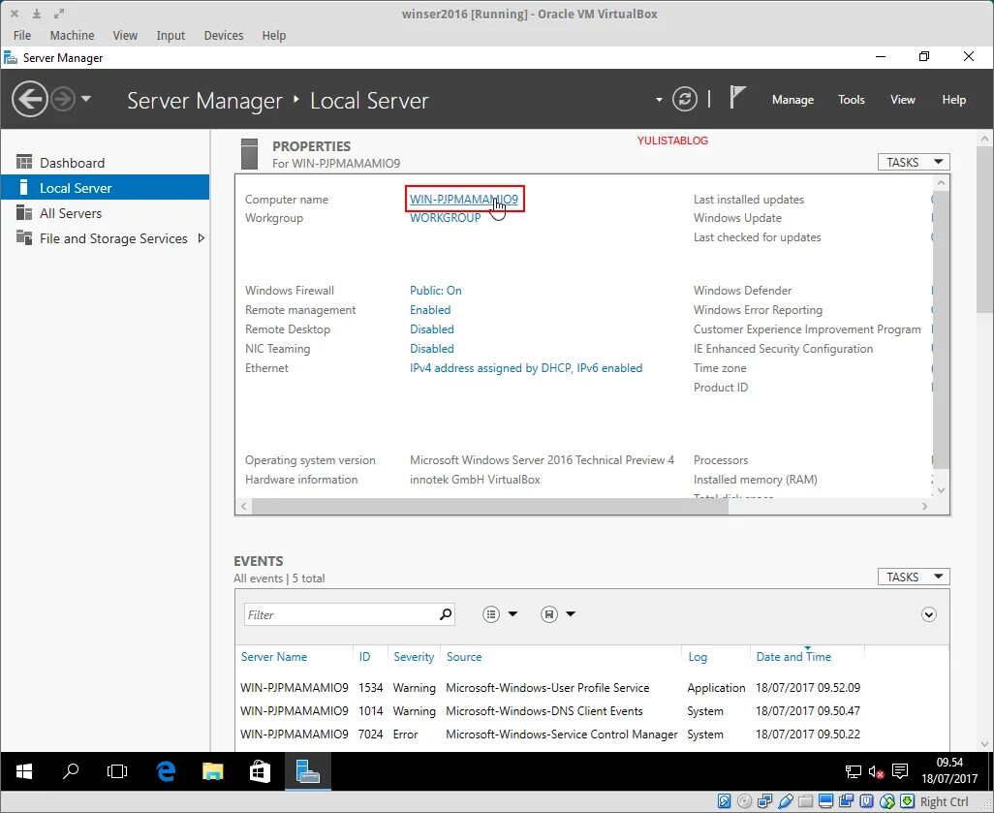The image size is (994, 813).
Task: Select event 1534 User Profile Service row
Action: point(592,687)
